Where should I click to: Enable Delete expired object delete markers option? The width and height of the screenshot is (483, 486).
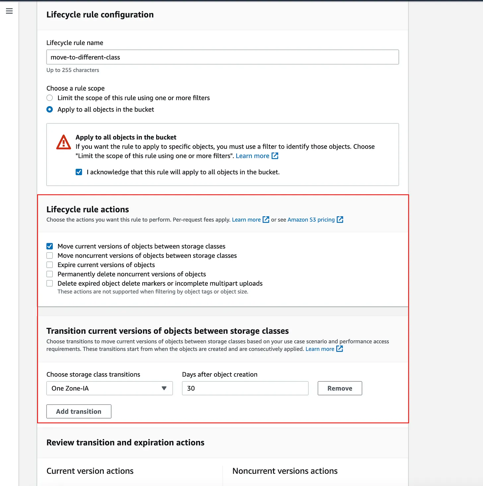49,283
